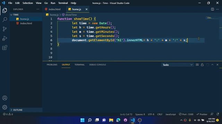Open the Tasks output channel dropdown

point(177,65)
